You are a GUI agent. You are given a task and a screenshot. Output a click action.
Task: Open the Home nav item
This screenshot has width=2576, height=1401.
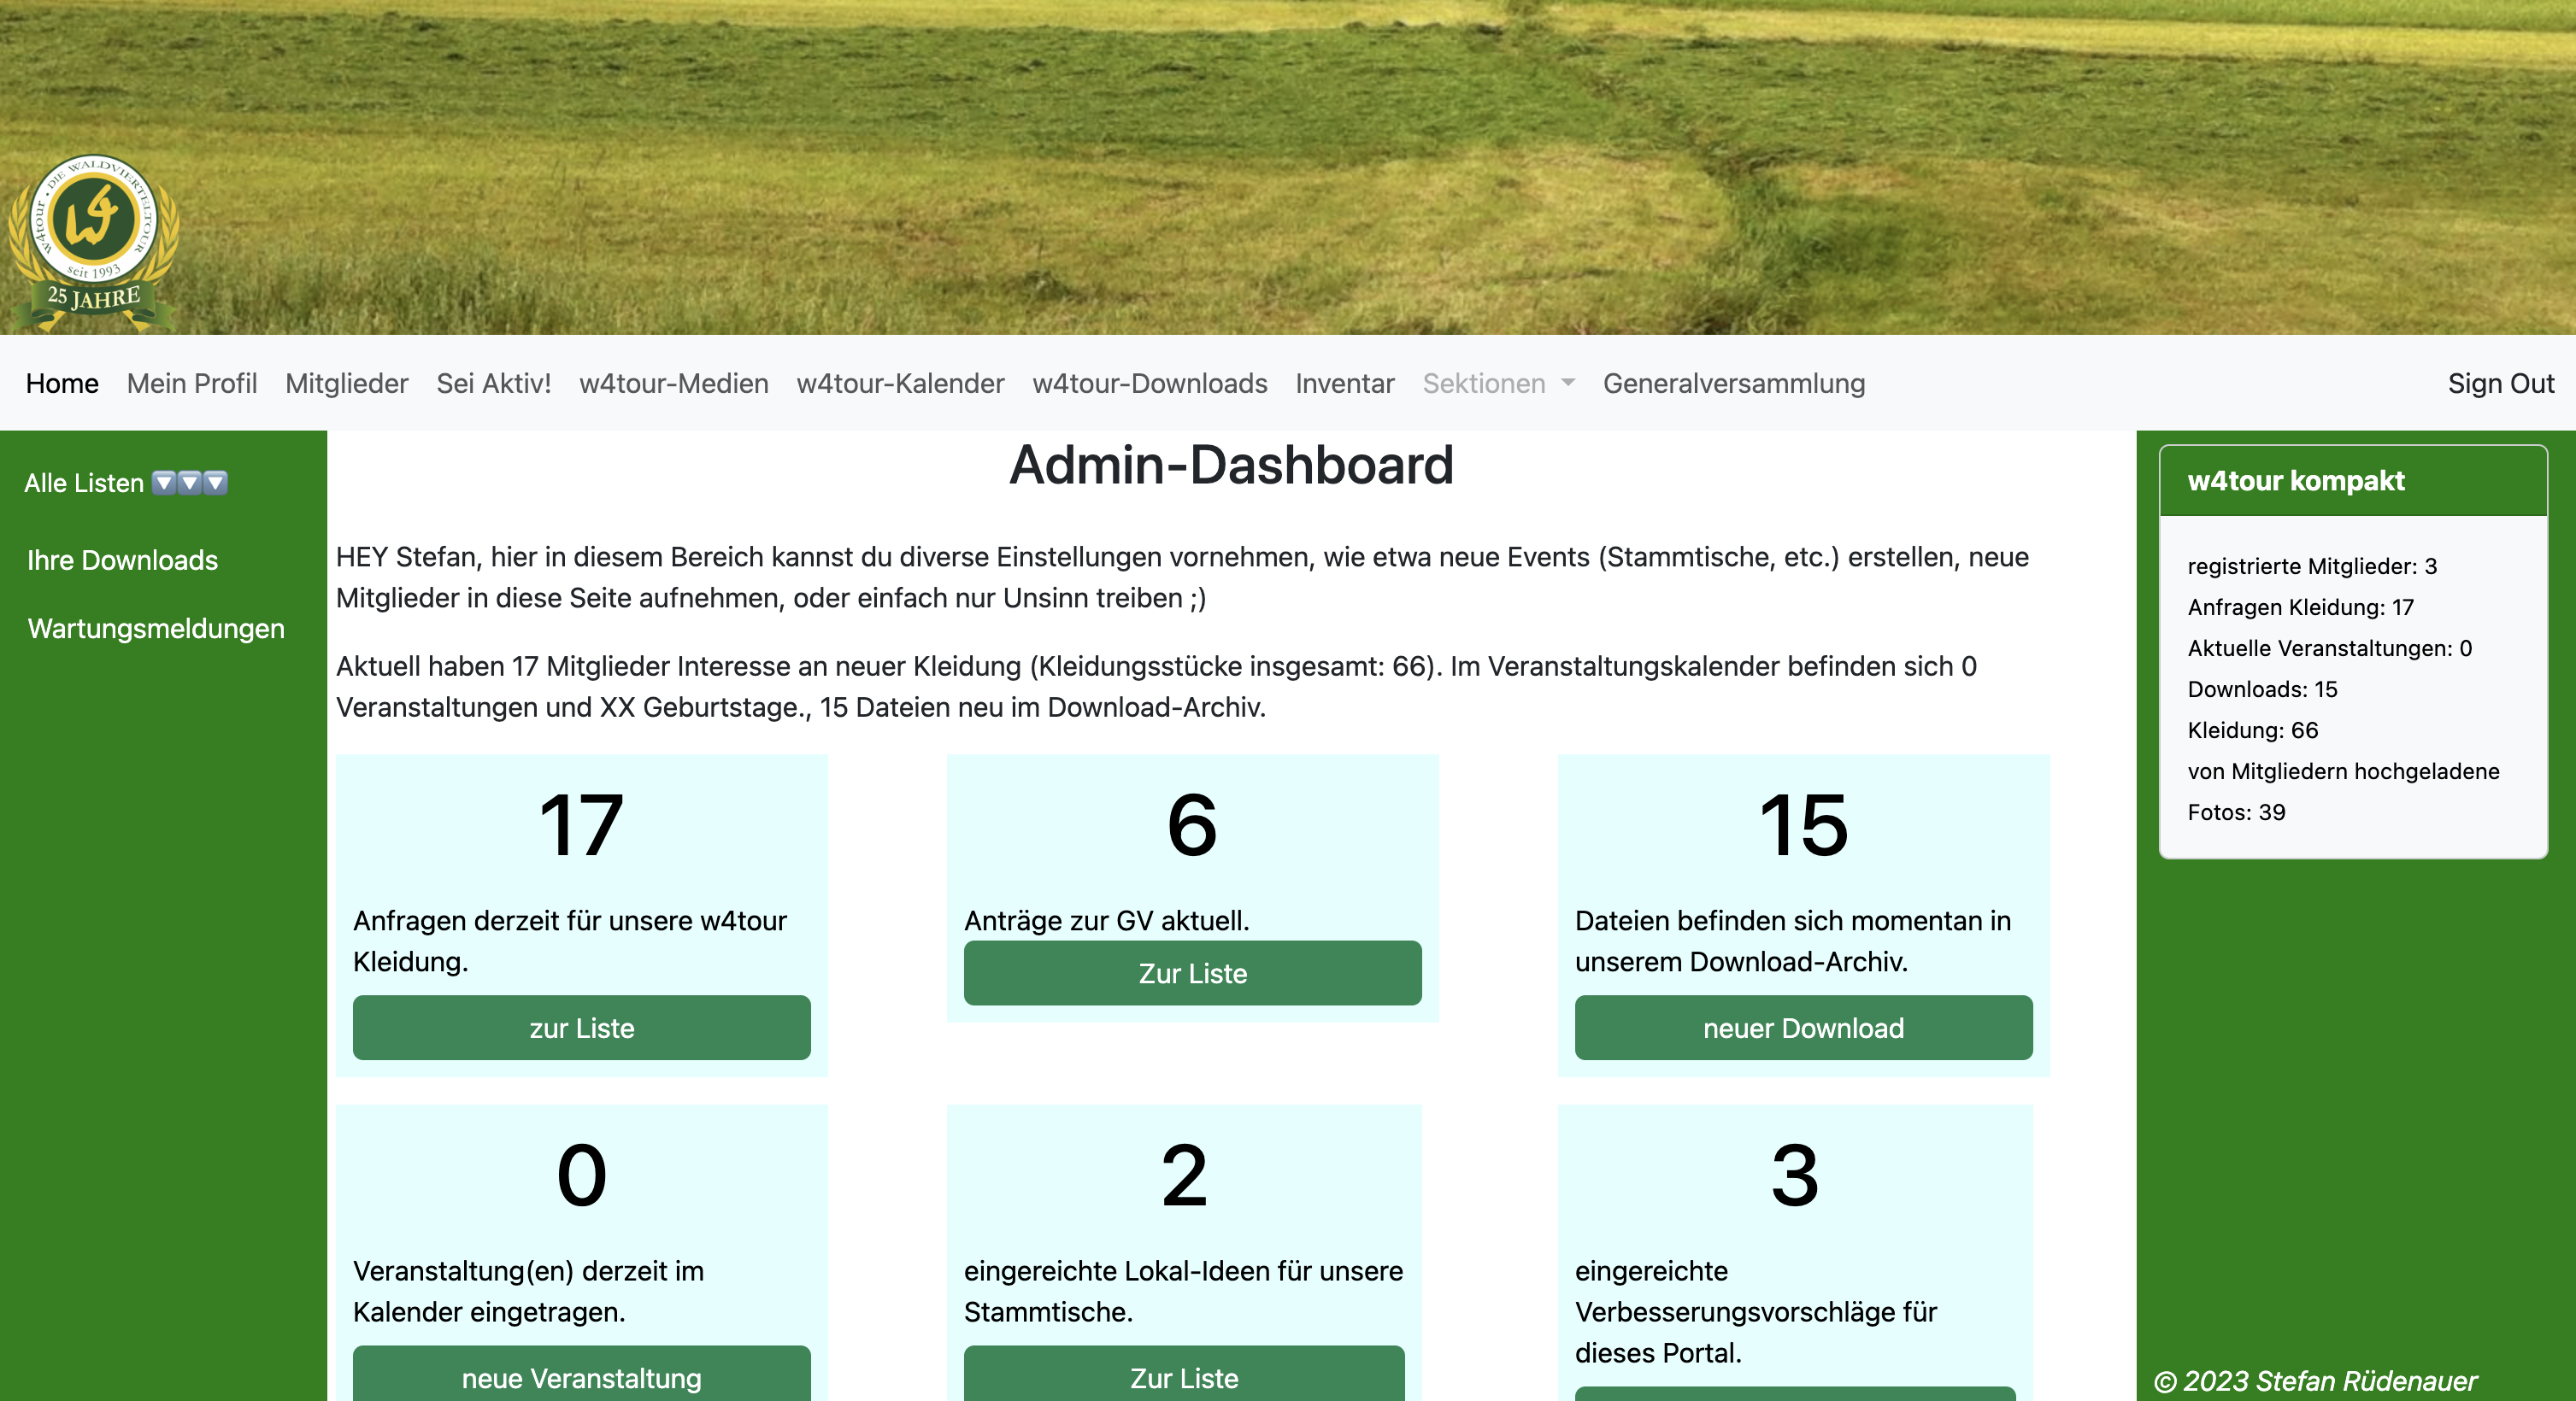pos(62,384)
